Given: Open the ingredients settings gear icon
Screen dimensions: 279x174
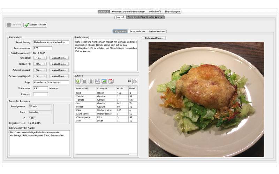Looking at the screenshot, I should point(135,81).
